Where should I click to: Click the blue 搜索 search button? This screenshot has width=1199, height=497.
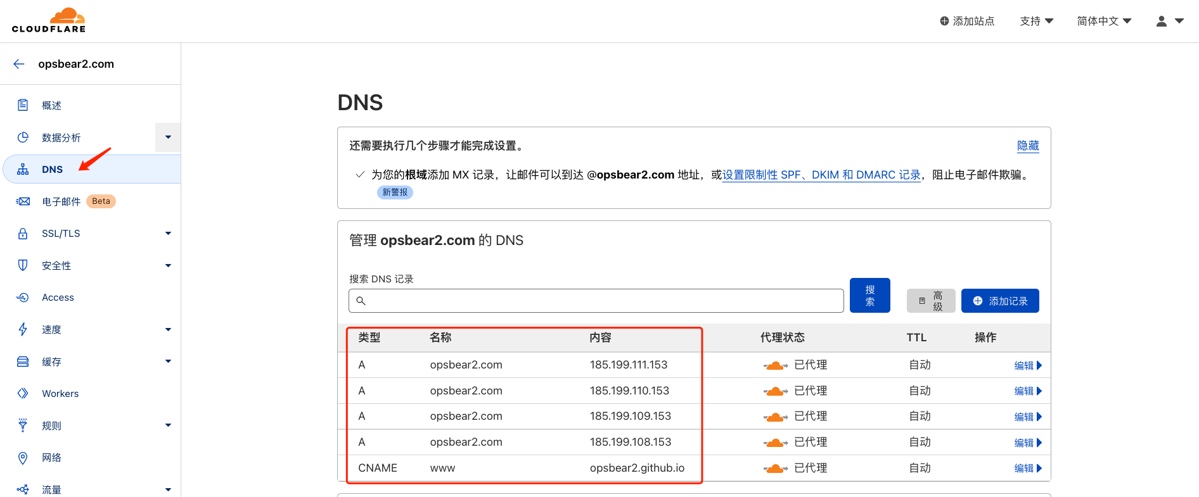click(x=869, y=295)
